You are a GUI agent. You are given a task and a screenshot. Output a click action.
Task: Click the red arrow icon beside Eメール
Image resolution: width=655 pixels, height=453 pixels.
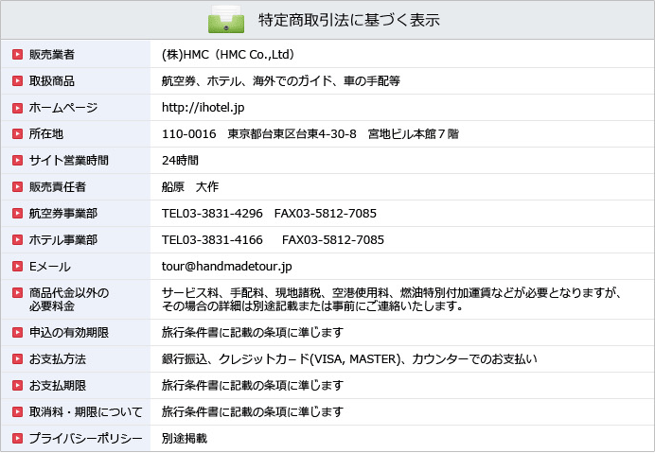coord(17,267)
